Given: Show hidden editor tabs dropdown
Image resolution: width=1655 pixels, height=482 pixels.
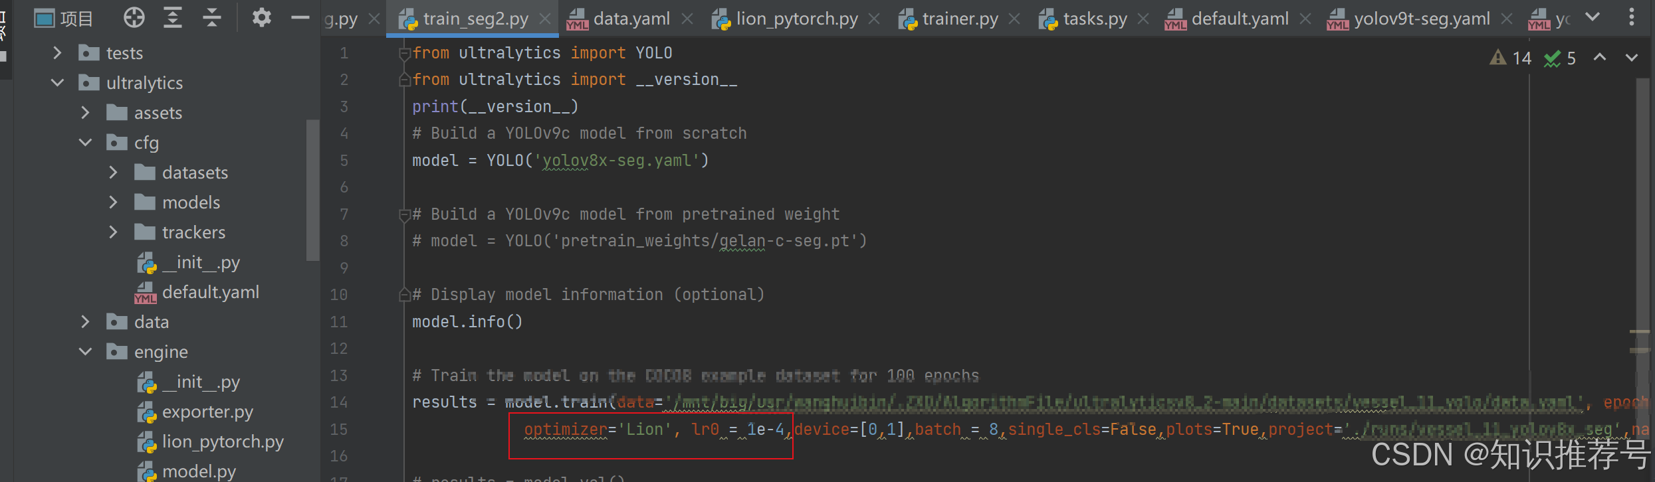Looking at the screenshot, I should coord(1593,17).
